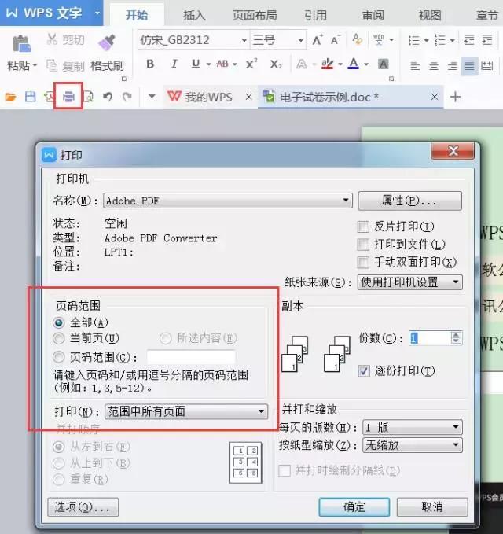Click the text highlight color icon
This screenshot has height=534, width=503.
[328, 64]
